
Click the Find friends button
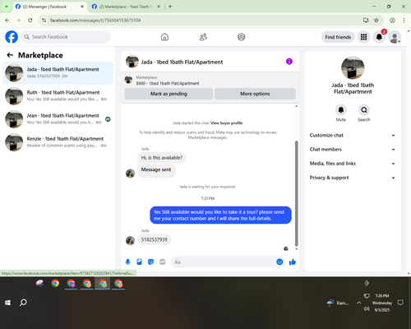338,37
